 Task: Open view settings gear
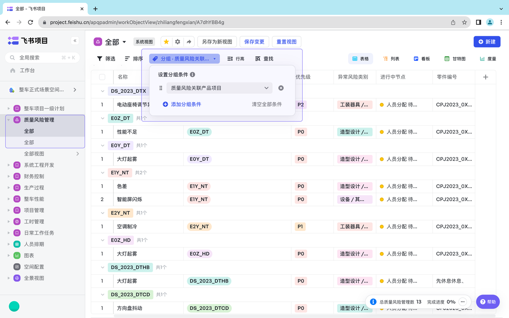coord(178,42)
